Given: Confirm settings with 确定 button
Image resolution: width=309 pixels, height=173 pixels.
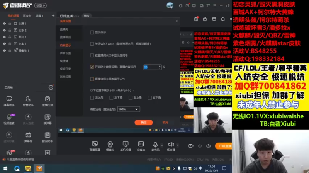Looking at the screenshot, I should point(144,122).
